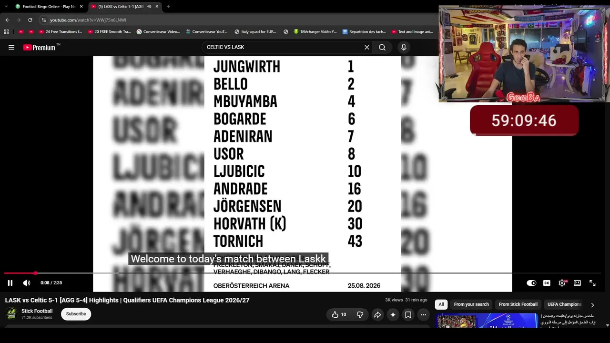This screenshot has width=610, height=343.
Task: Start voice search with the microphone
Action: [x=404, y=47]
